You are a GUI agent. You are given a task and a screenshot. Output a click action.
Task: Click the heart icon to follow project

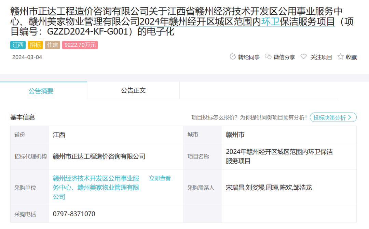304,56
